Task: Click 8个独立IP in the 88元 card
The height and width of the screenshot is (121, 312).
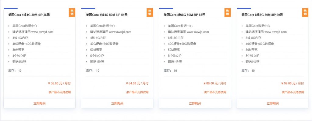Action: pyautogui.click(x=175, y=56)
